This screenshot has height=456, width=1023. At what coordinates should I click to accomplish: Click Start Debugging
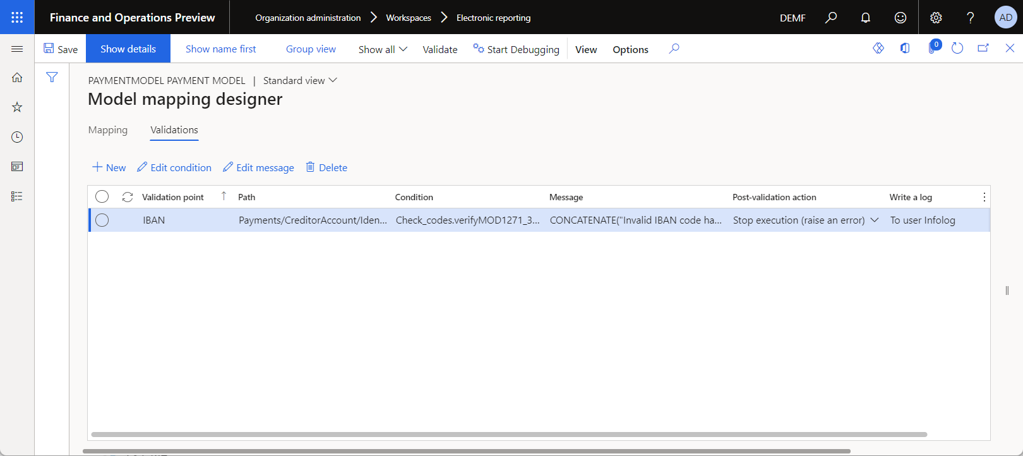pyautogui.click(x=517, y=49)
